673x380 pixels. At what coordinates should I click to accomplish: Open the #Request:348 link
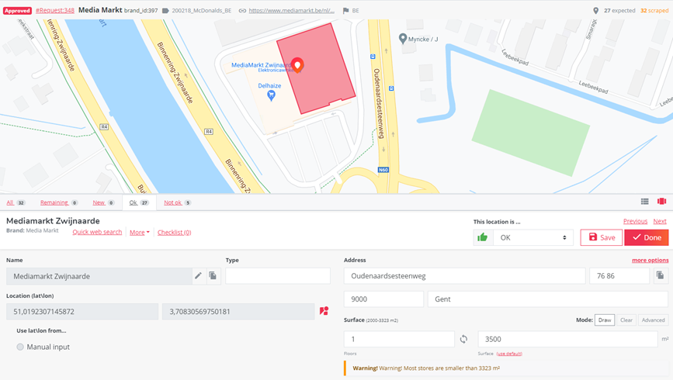pyautogui.click(x=55, y=10)
